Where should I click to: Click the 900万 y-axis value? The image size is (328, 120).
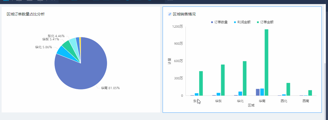point(178,44)
